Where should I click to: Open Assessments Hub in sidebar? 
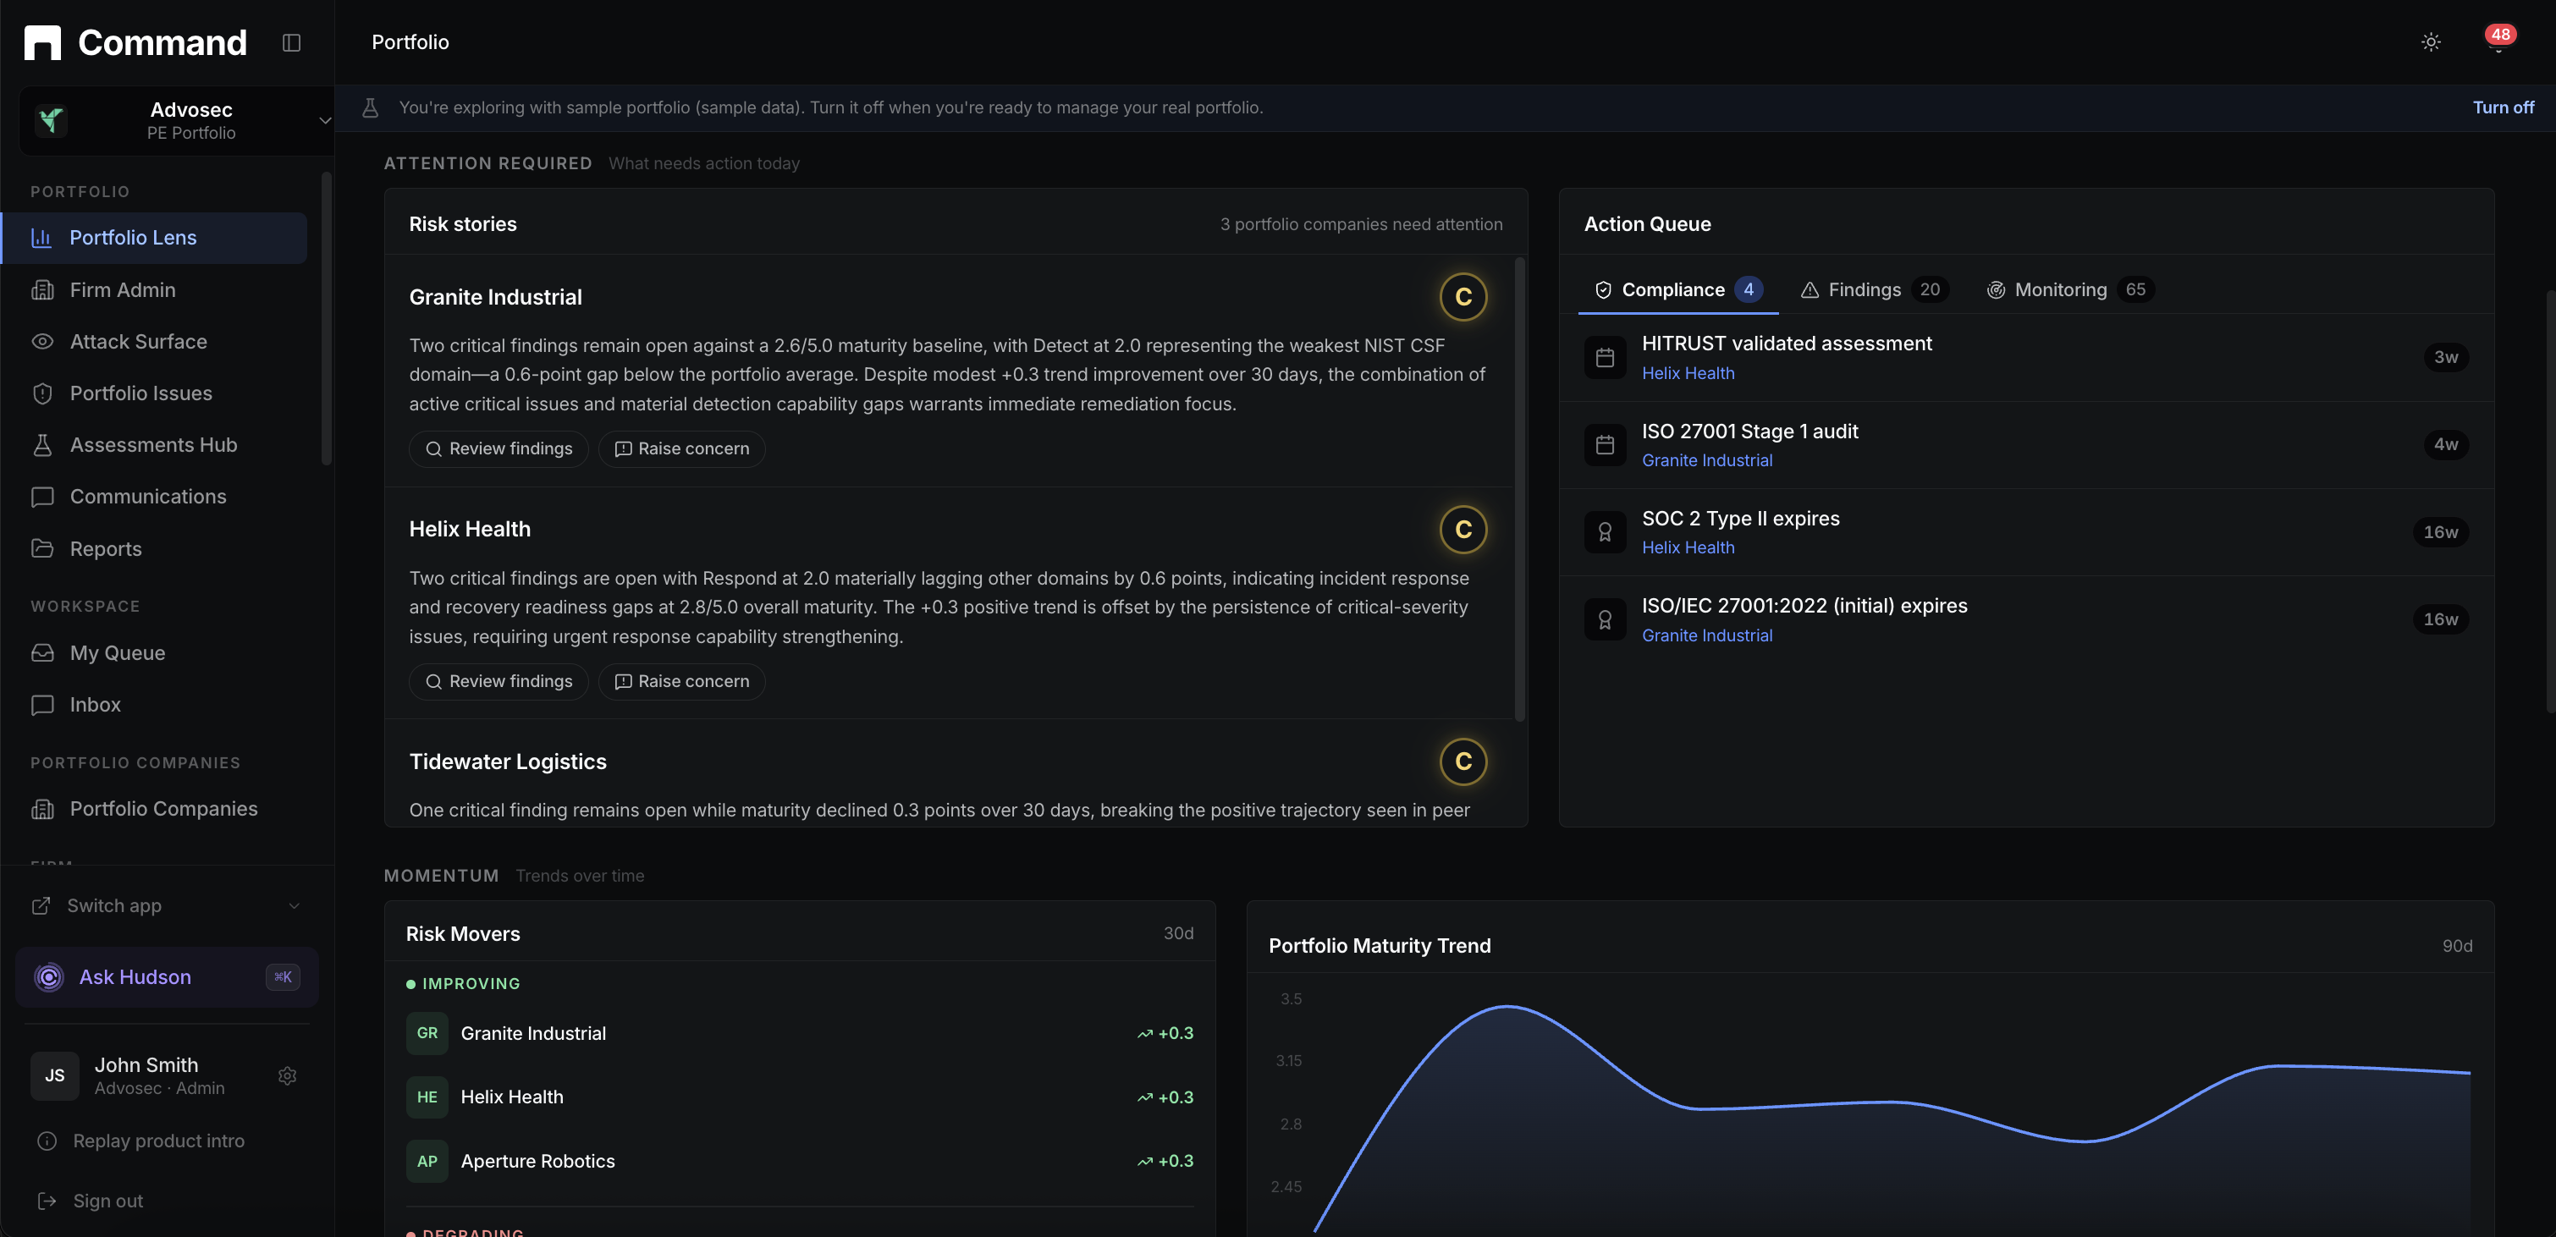tap(154, 444)
